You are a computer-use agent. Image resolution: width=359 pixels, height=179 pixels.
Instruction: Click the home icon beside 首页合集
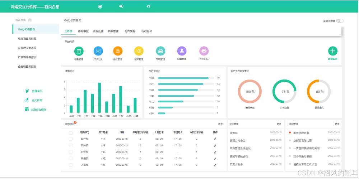pyautogui.click(x=30, y=20)
